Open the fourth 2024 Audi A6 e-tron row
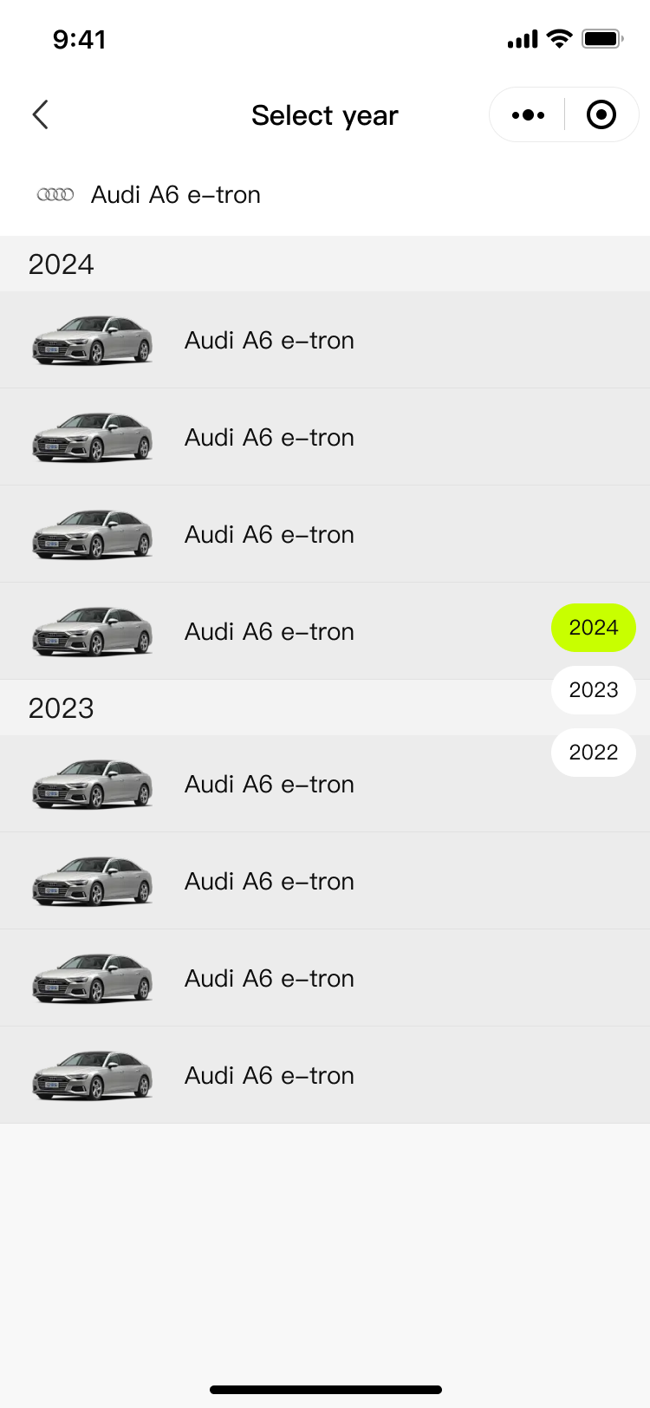The width and height of the screenshot is (650, 1408). click(x=269, y=631)
